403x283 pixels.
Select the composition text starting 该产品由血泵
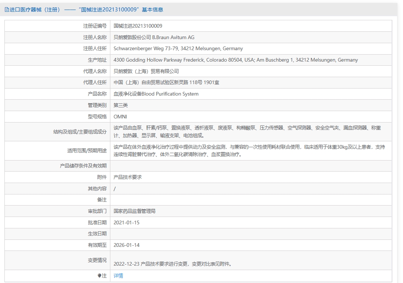tap(247, 132)
